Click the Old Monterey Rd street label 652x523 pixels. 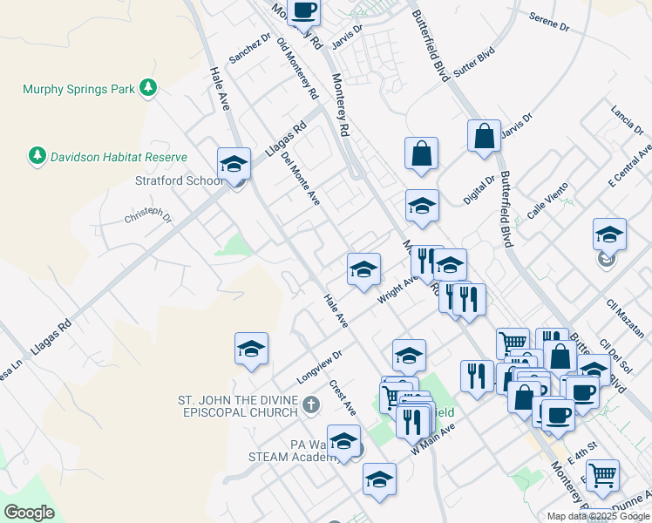point(297,69)
